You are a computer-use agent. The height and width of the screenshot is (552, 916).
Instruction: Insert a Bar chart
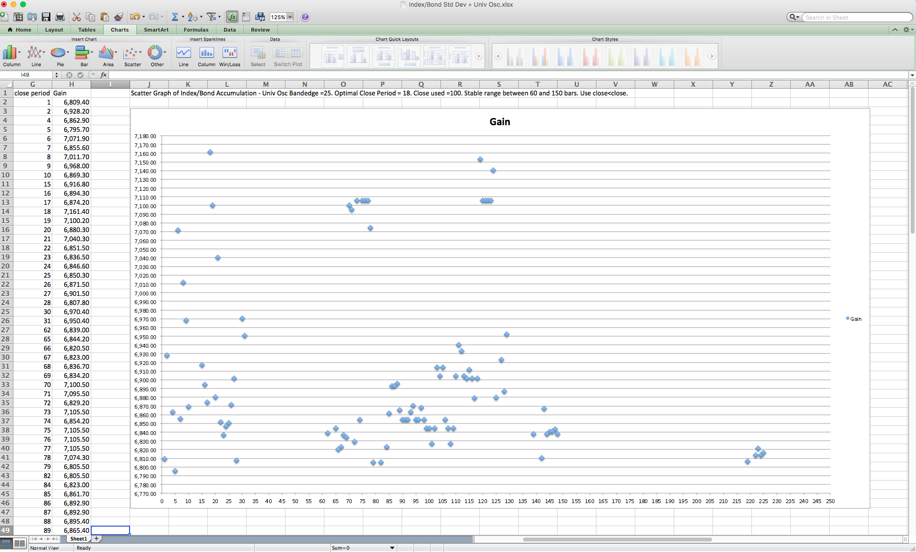[84, 56]
